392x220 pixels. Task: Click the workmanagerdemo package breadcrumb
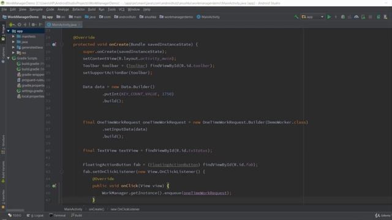pyautogui.click(x=176, y=17)
